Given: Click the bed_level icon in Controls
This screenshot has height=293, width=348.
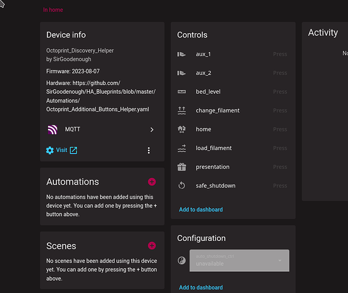Looking at the screenshot, I should (x=181, y=92).
